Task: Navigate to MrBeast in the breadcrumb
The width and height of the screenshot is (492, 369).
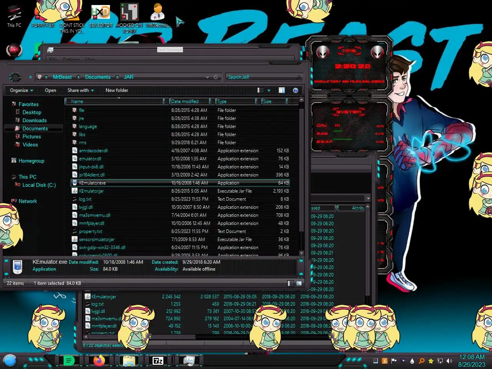Action: point(62,77)
